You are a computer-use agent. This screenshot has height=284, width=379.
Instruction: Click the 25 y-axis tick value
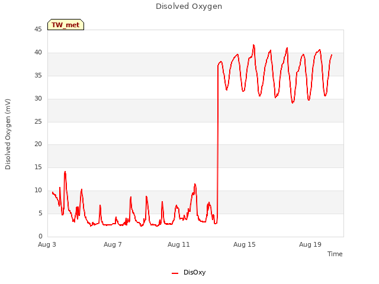tap(38, 121)
